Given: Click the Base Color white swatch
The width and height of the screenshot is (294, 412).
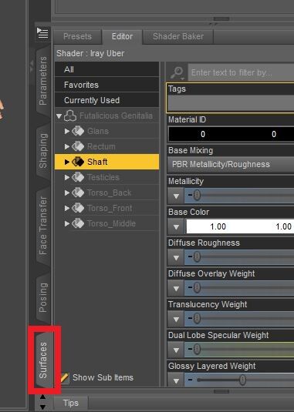Looking at the screenshot, I should coord(240,226).
